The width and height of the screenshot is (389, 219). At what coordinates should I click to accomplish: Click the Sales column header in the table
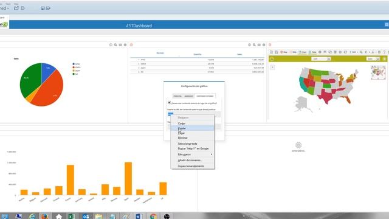pyautogui.click(x=239, y=54)
